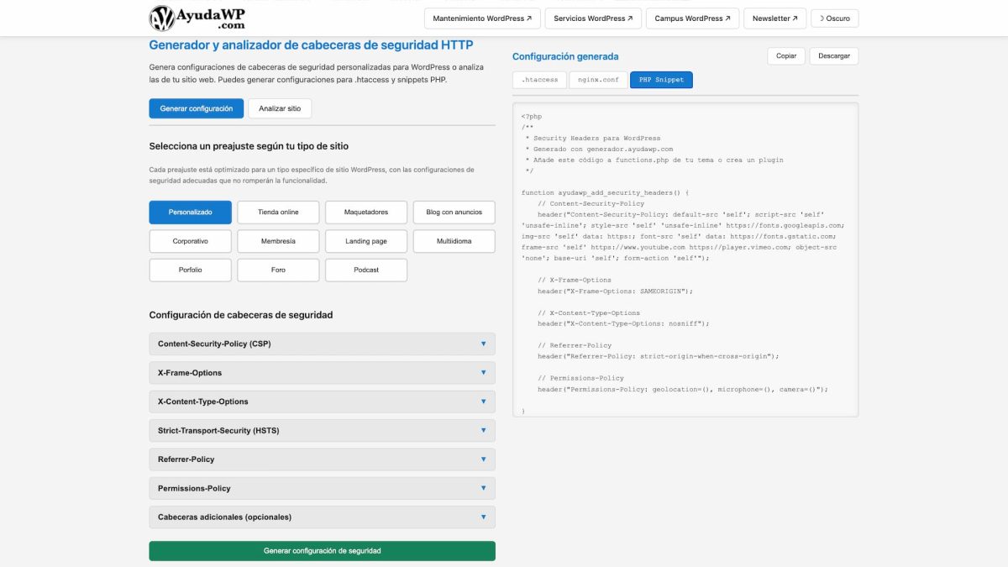1008x567 pixels.
Task: Click the green Generar configuración de seguridad button
Action: pos(322,551)
